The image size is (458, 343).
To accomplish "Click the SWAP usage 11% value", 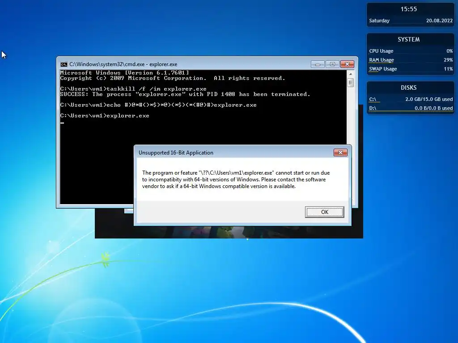I will 448,69.
